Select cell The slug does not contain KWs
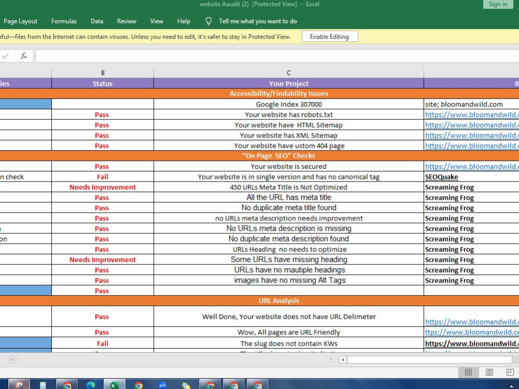This screenshot has width=519, height=389. pyautogui.click(x=289, y=344)
